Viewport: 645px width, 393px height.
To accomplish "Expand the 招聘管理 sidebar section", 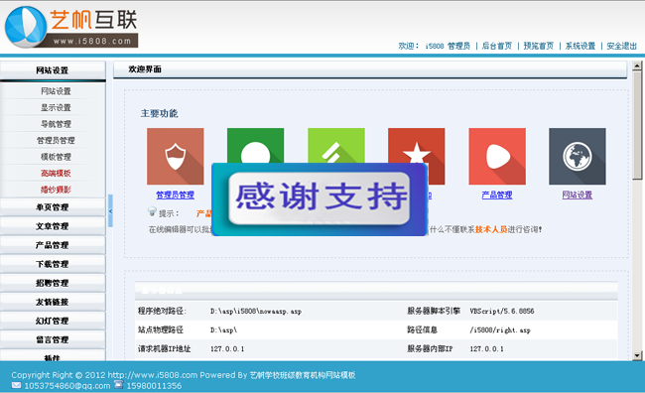I will [53, 283].
